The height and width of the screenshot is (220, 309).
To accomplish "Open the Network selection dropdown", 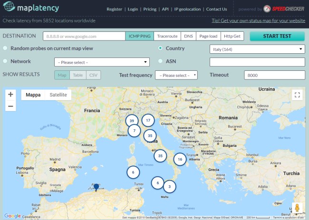I will coord(102,62).
